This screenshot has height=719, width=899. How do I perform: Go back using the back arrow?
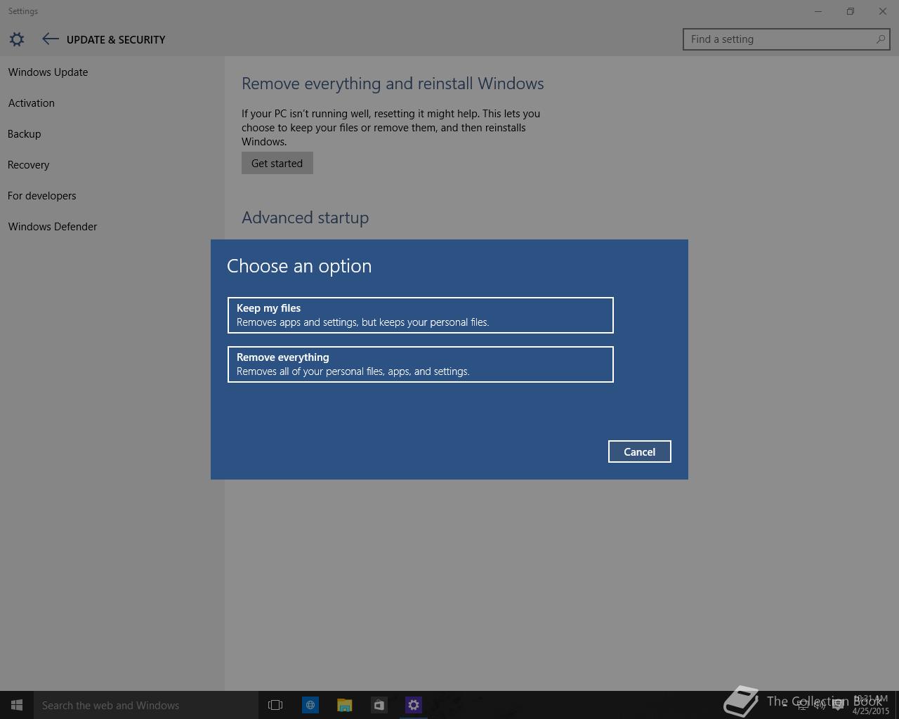coord(50,39)
